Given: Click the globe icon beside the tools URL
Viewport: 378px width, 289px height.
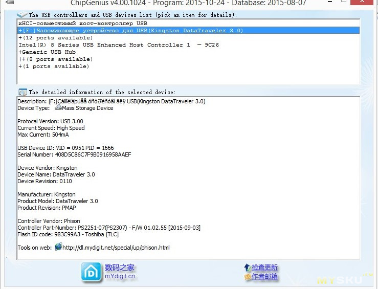Looking at the screenshot, I should [58, 247].
